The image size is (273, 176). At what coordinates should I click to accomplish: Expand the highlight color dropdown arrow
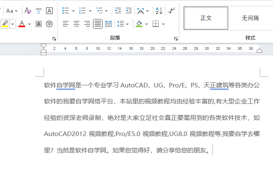[12, 24]
